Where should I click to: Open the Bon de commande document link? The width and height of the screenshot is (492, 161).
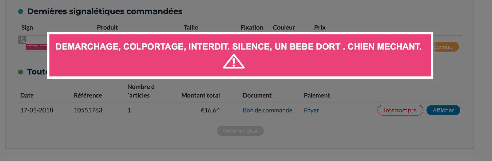pyautogui.click(x=267, y=110)
